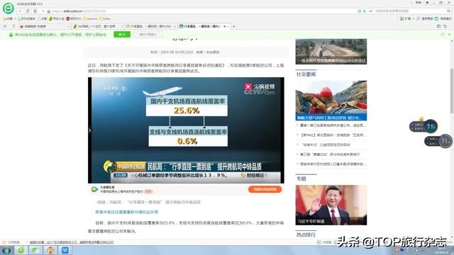Open the address bar dropdown chevron
Viewport: 454px width, 255px height.
tap(370, 11)
